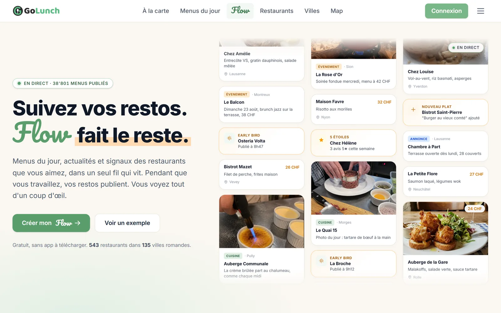Click the GoLunch wordmark
501x313 pixels.
point(42,11)
